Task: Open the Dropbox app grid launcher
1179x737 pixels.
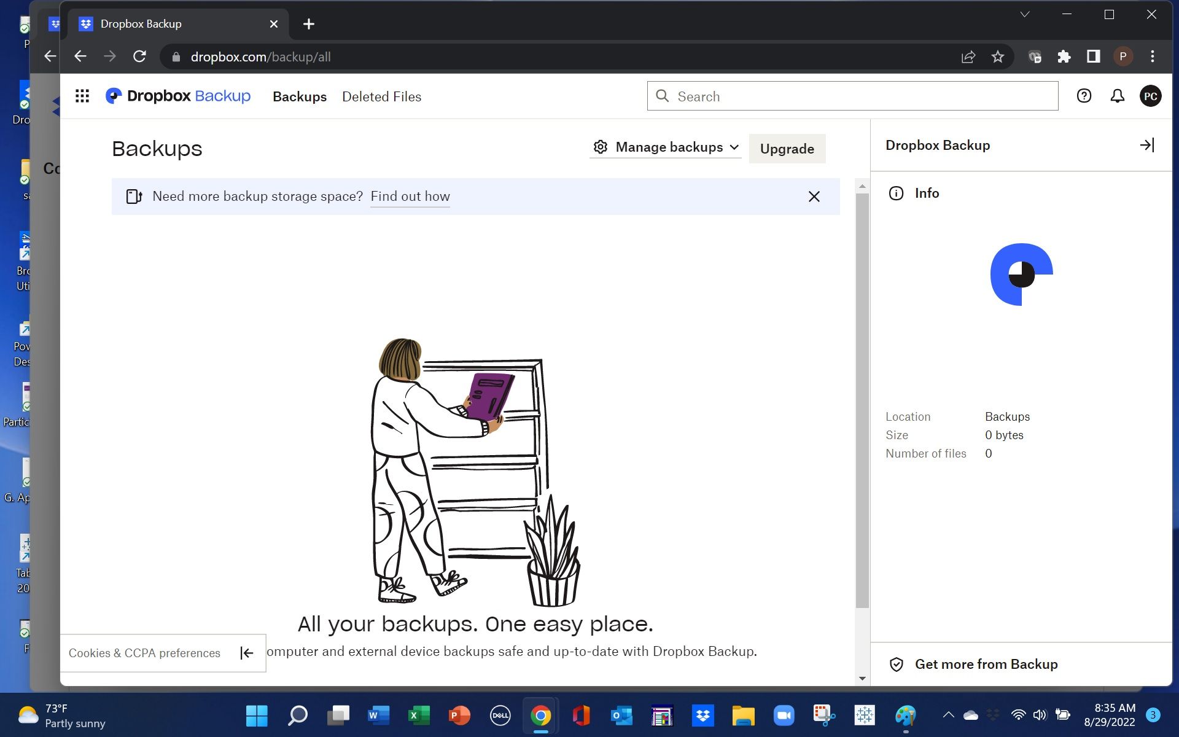Action: pos(82,96)
